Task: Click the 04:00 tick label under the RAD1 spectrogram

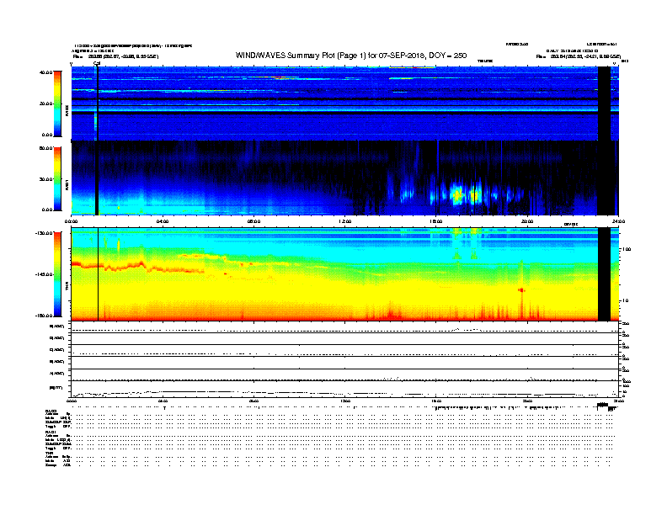Action: 163,221
